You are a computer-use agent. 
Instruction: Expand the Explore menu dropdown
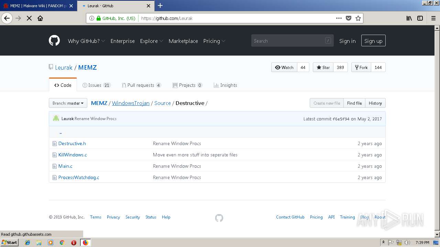click(x=152, y=41)
